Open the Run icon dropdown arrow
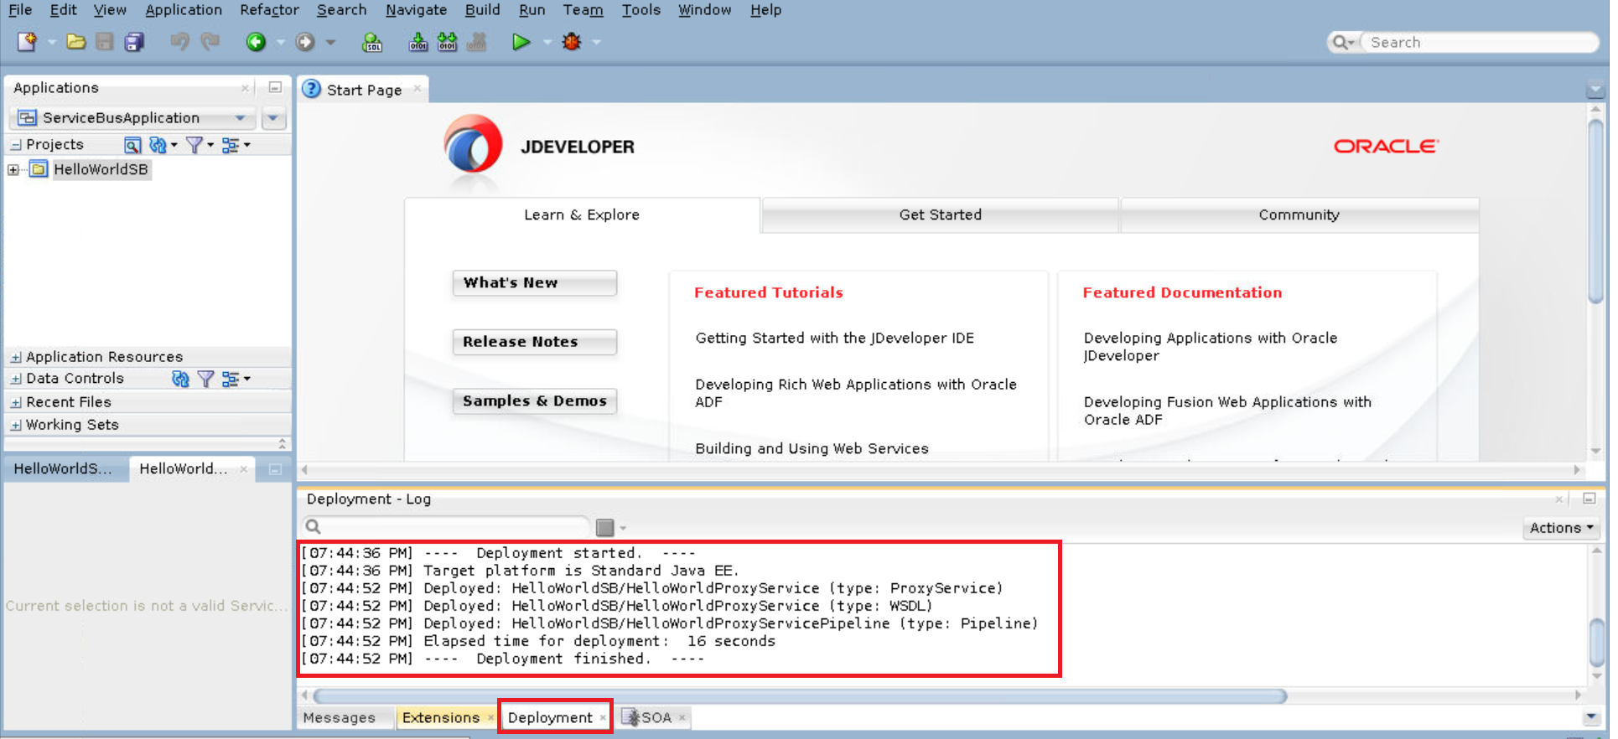The width and height of the screenshot is (1618, 739). click(547, 42)
